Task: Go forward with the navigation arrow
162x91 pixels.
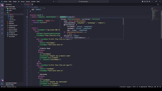Action: [56, 2]
